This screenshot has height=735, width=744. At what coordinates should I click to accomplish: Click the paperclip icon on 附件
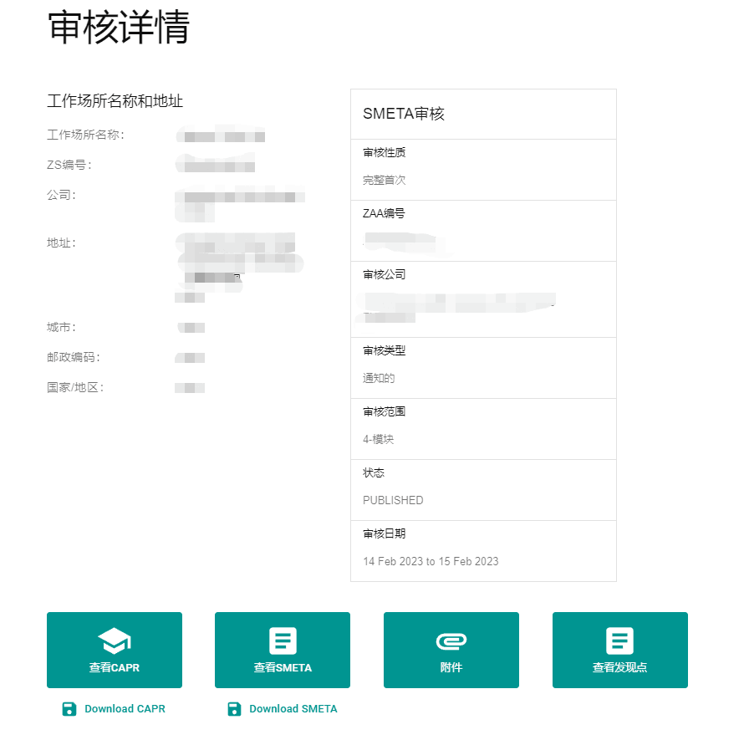tap(451, 641)
